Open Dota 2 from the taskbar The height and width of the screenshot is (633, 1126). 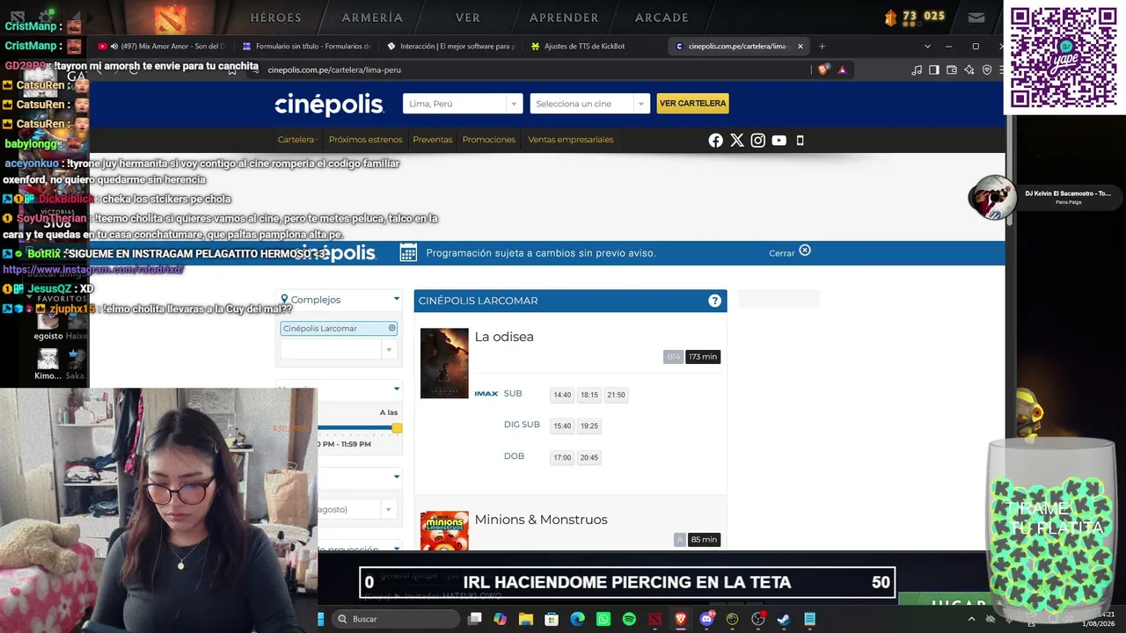(x=654, y=619)
